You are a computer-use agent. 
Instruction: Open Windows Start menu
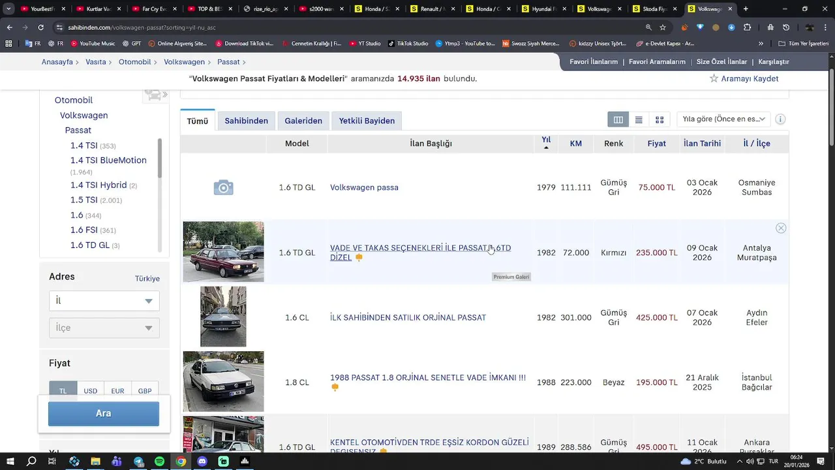pyautogui.click(x=10, y=462)
